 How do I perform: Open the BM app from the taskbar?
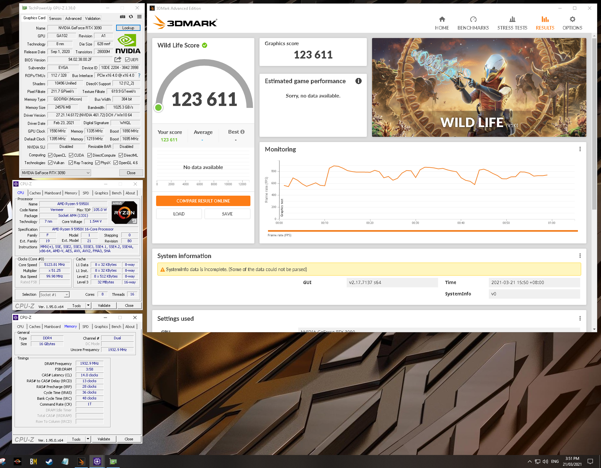[33, 461]
